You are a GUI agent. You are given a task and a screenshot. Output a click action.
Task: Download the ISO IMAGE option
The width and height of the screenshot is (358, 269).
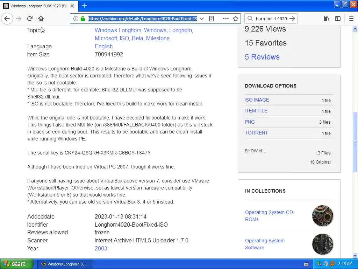coord(257,100)
